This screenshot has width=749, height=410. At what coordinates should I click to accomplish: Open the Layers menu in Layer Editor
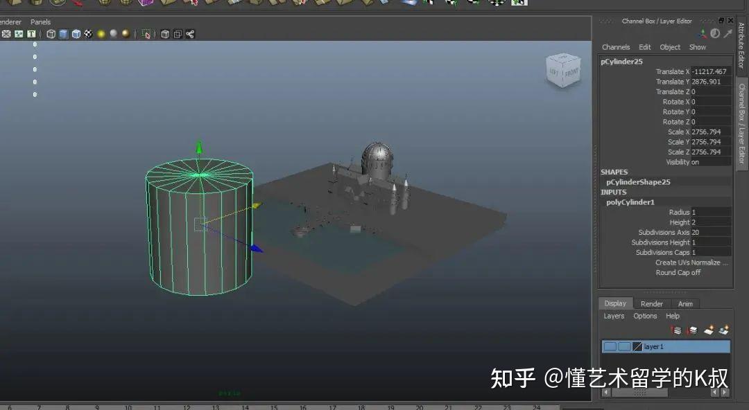[614, 316]
